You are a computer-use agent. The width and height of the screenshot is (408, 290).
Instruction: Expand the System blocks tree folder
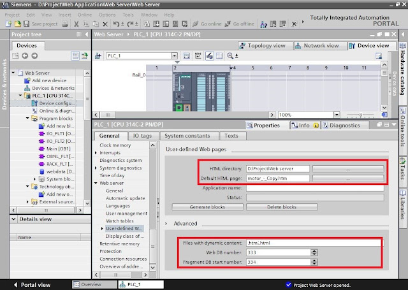click(34, 179)
